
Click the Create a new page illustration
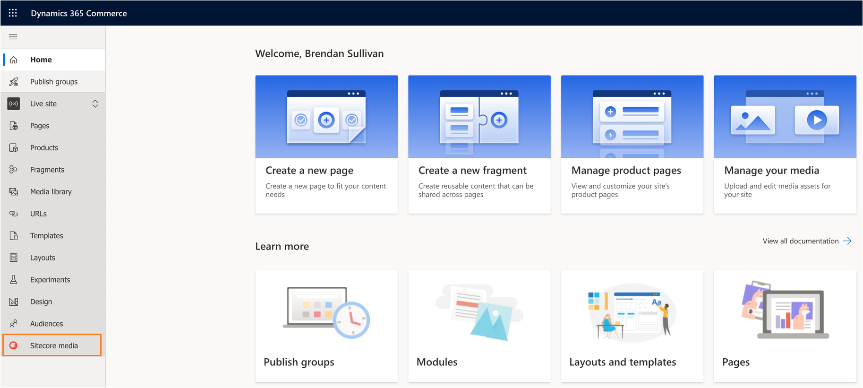point(326,117)
